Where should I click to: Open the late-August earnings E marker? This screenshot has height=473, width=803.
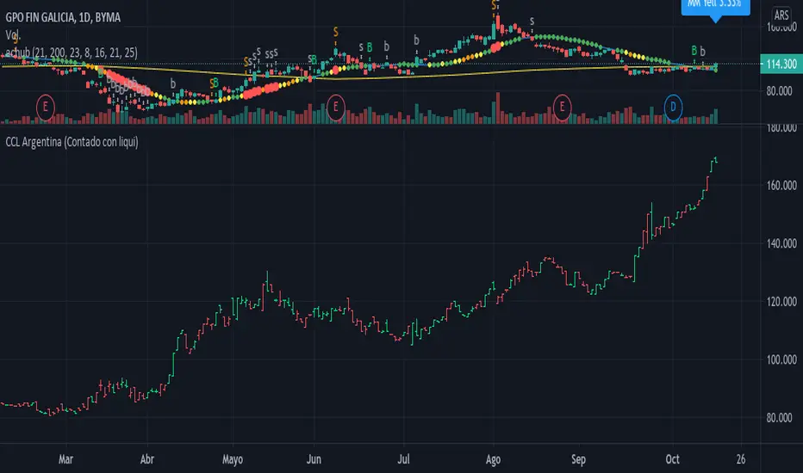pyautogui.click(x=562, y=107)
